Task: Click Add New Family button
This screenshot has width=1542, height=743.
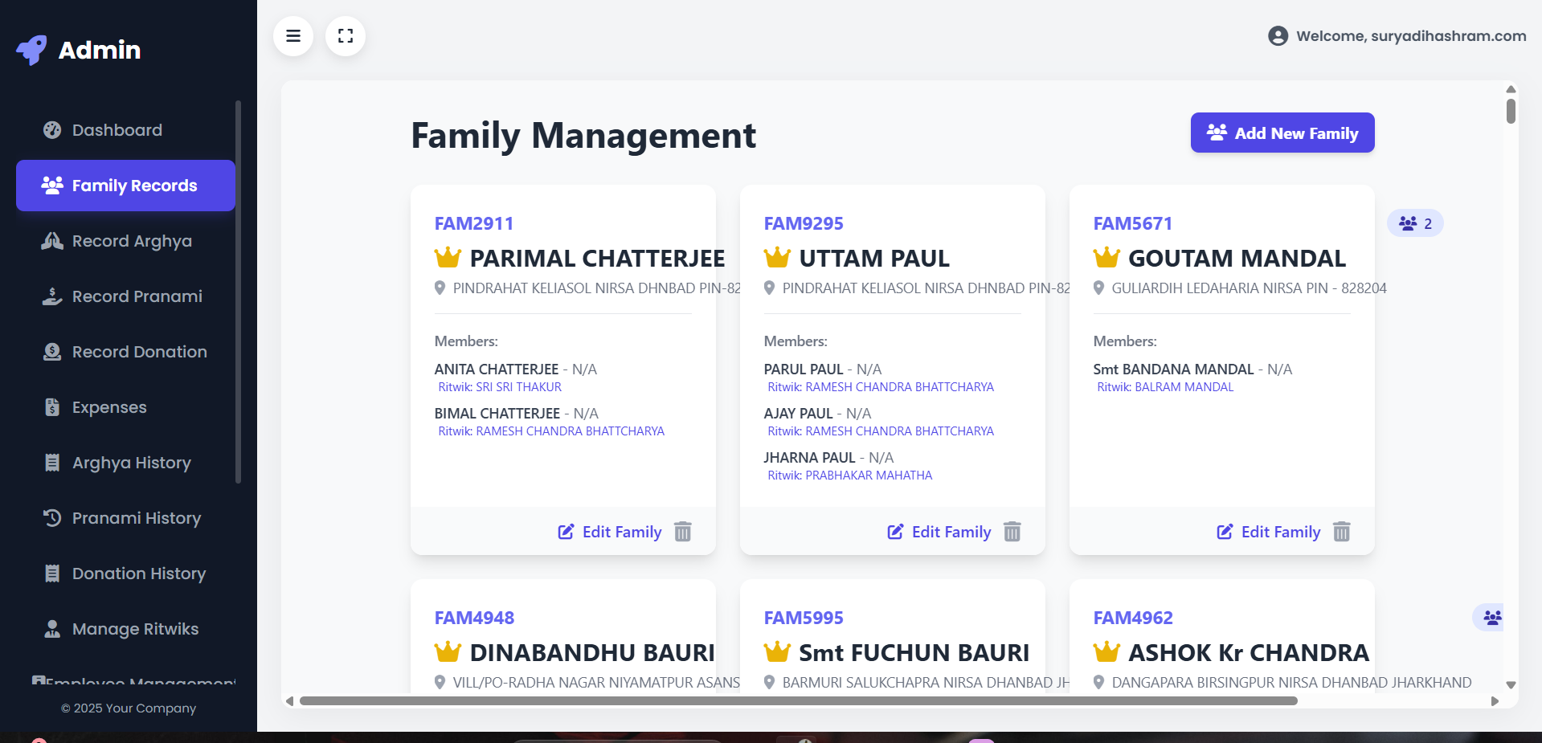Action: click(x=1282, y=133)
